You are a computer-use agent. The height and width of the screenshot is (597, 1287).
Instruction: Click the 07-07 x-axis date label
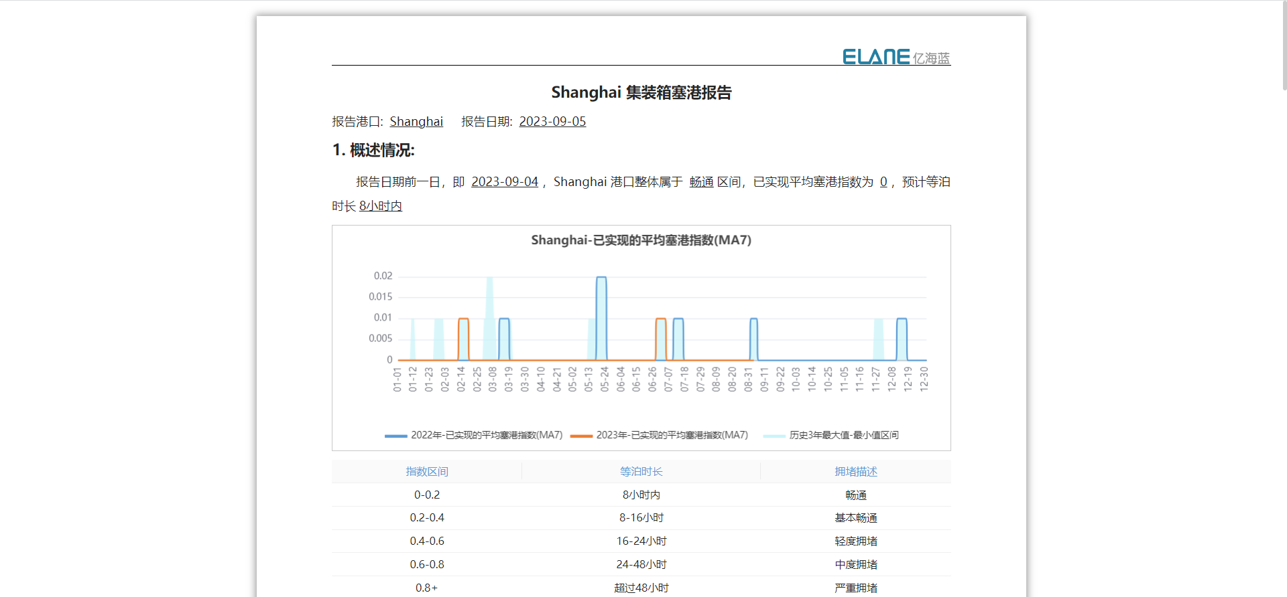click(668, 379)
